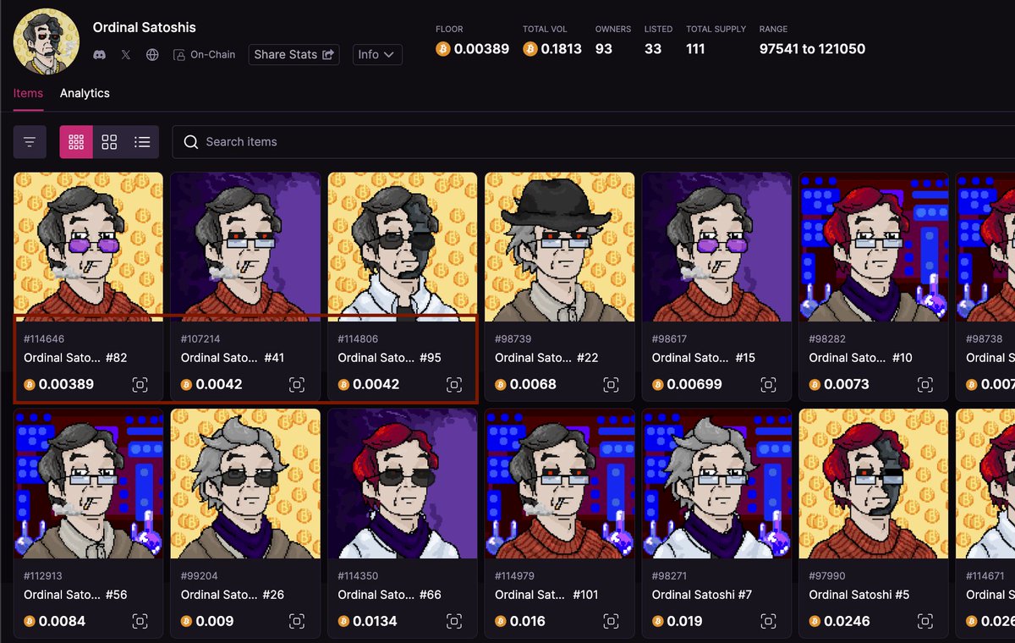
Task: Open thumbnail of Ordinal Satoshi #95
Action: coord(403,247)
